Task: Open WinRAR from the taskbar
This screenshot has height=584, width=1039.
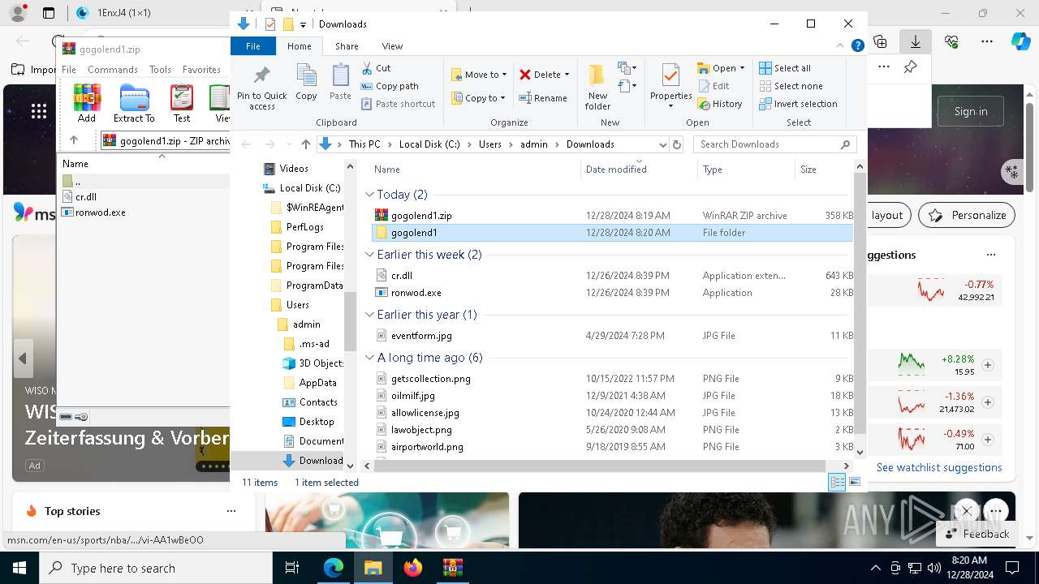Action: pyautogui.click(x=453, y=568)
